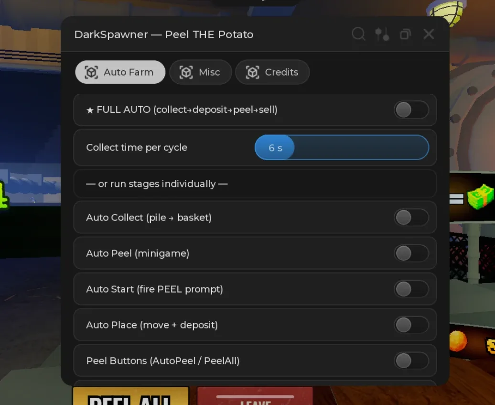Click the red LEAVE game button
This screenshot has height=405, width=495.
tap(255, 396)
